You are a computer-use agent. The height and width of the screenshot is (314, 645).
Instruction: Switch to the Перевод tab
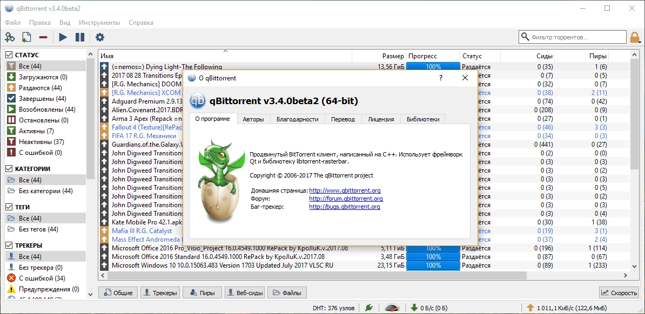click(x=343, y=119)
